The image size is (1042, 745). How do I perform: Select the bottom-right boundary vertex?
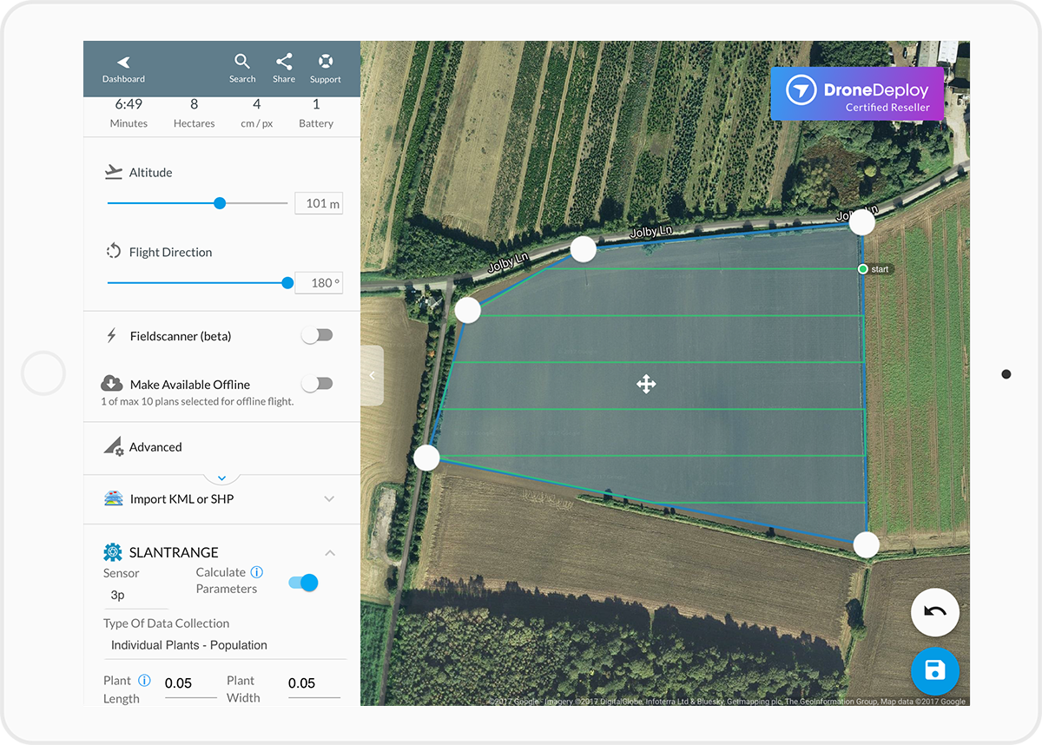pyautogui.click(x=867, y=544)
